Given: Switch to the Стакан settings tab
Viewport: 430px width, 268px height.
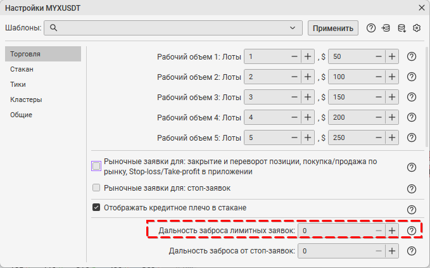Looking at the screenshot, I should click(x=43, y=69).
